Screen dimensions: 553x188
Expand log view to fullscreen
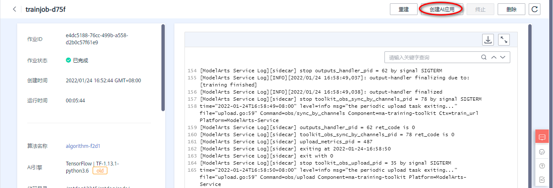504,40
